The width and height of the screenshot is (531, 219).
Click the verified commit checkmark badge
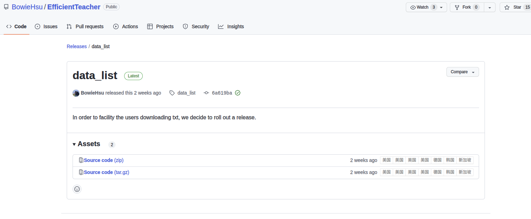click(237, 92)
